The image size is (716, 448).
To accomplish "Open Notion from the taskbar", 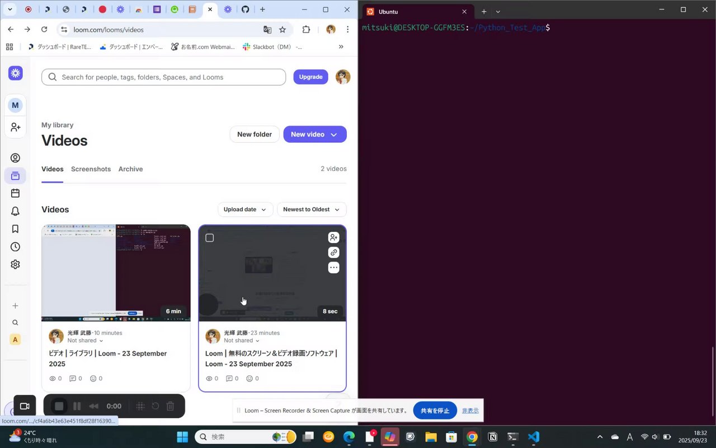I will pos(493,437).
